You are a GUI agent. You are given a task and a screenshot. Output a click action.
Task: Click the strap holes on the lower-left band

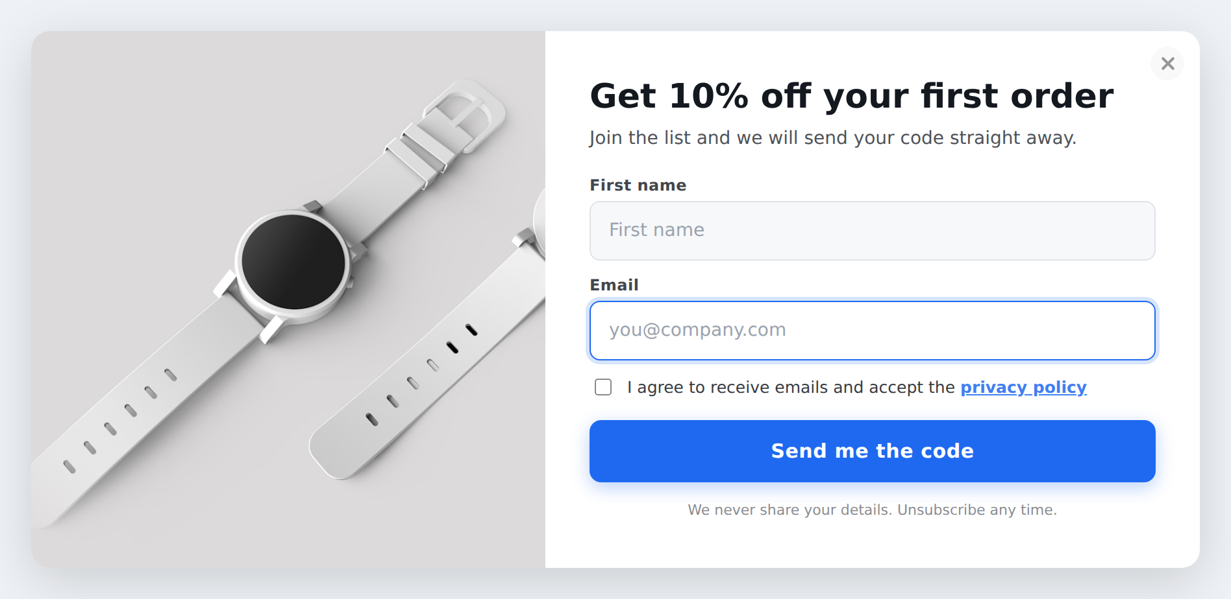pyautogui.click(x=120, y=420)
